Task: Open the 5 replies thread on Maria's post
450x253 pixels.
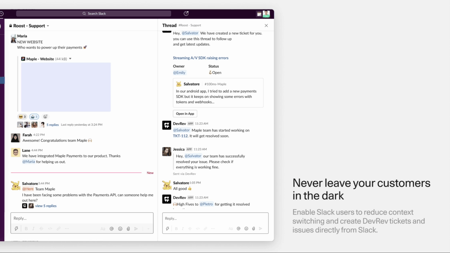Action: pyautogui.click(x=52, y=125)
